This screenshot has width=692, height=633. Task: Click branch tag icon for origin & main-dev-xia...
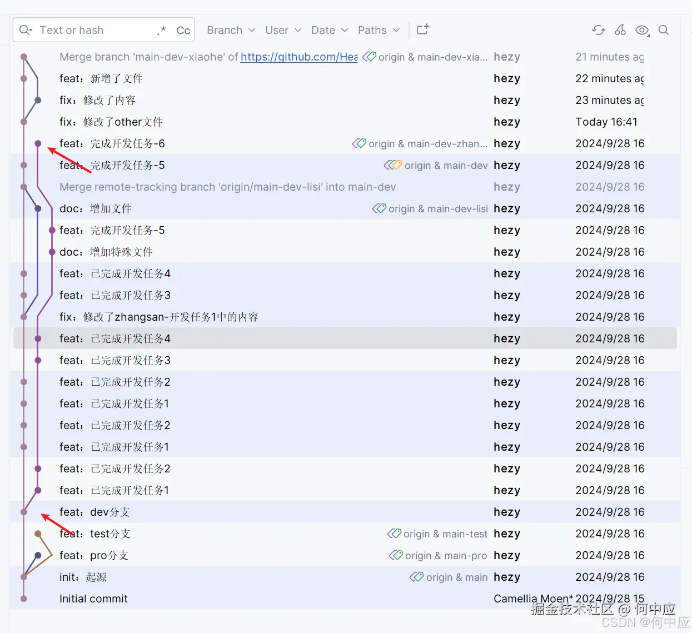(369, 57)
